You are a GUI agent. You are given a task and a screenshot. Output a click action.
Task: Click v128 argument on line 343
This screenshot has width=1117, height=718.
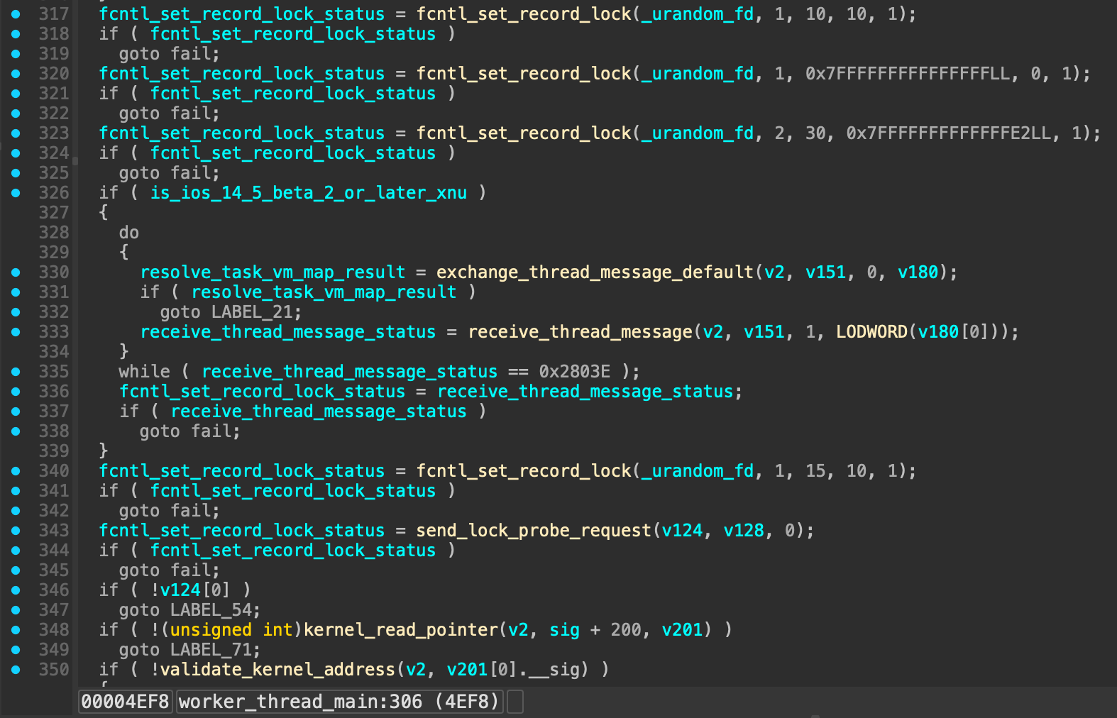[744, 531]
